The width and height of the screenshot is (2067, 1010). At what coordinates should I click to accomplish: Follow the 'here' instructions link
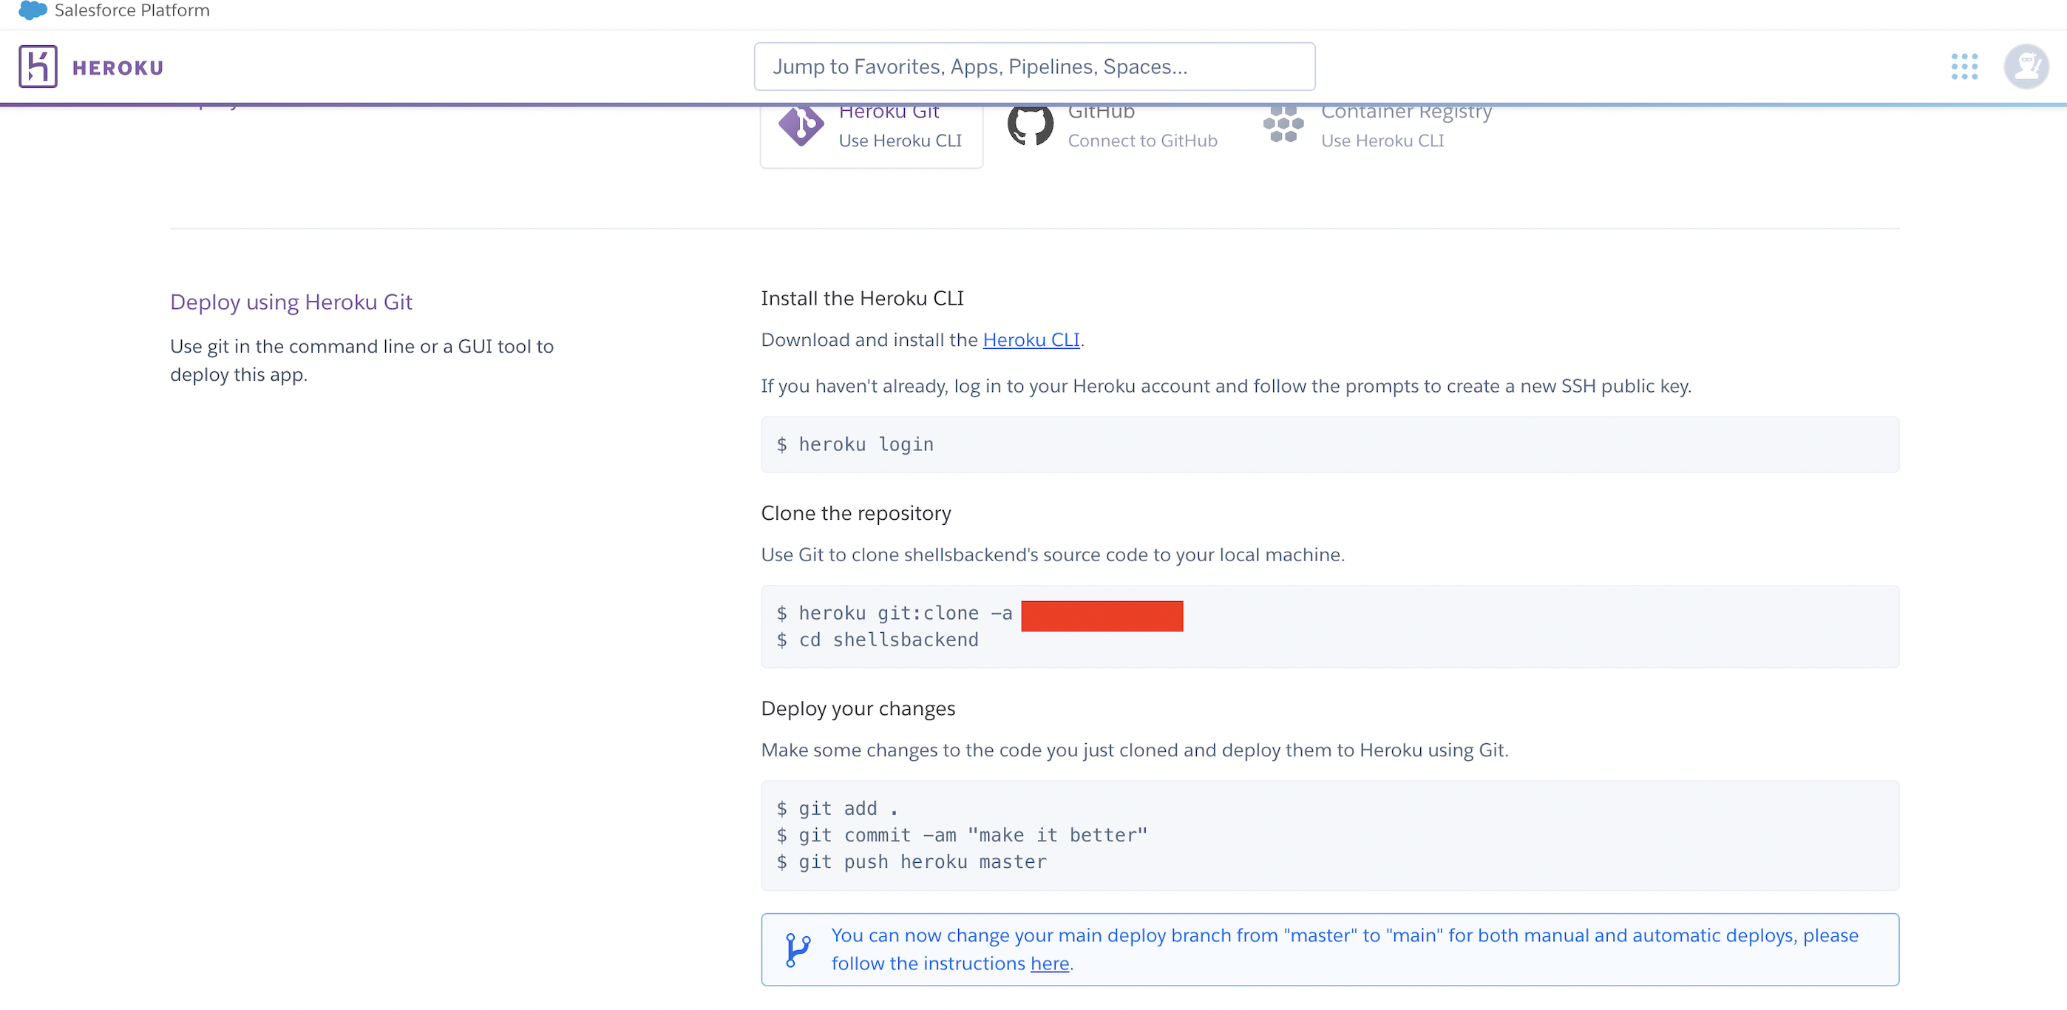[1050, 963]
